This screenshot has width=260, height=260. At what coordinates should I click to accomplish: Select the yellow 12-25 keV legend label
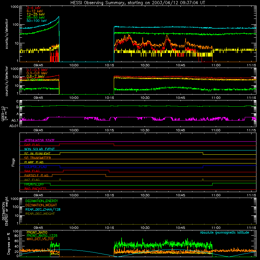(x=36, y=14)
